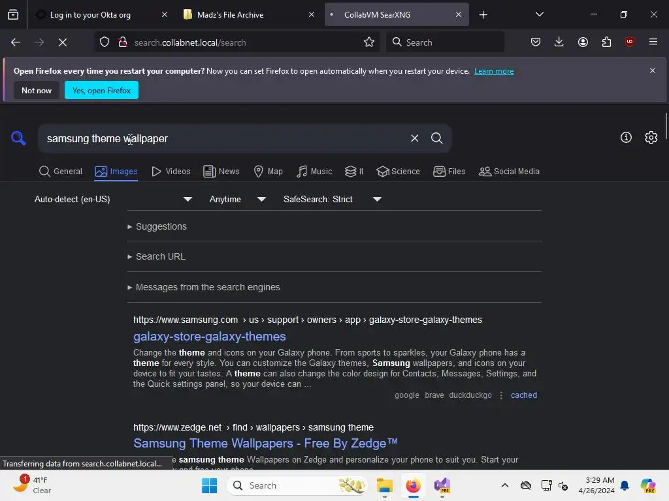
Task: Open the Auto-detect (en-US) language dropdown
Action: pyautogui.click(x=113, y=199)
